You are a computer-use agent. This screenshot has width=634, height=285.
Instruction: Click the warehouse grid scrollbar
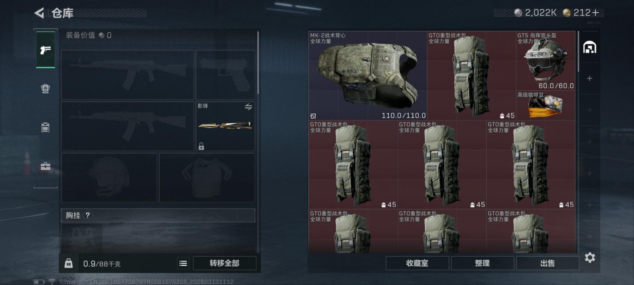pos(578,52)
